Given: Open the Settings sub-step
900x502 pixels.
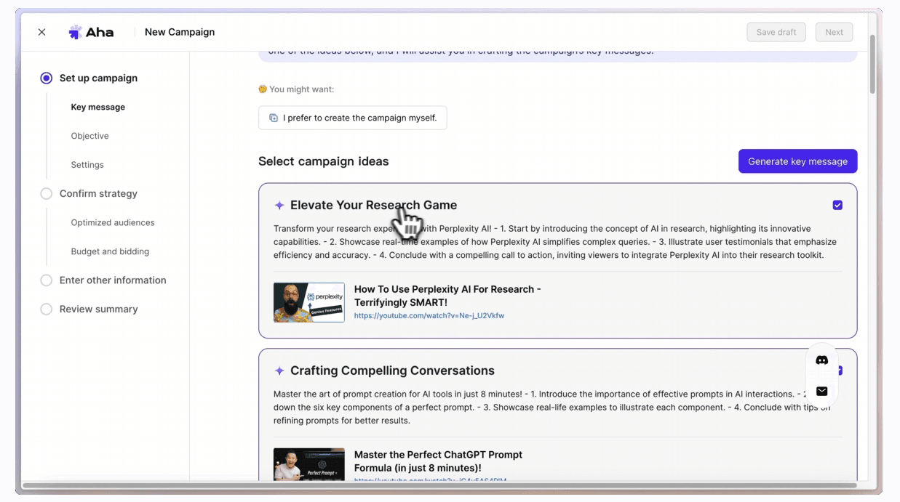Looking at the screenshot, I should (x=87, y=165).
